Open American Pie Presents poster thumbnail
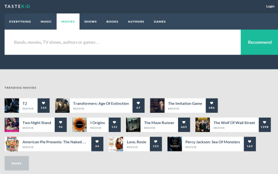This screenshot has height=174, width=278. 12,144
